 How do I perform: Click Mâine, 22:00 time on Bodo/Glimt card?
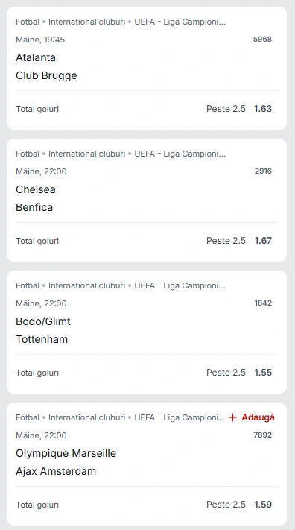click(x=41, y=303)
